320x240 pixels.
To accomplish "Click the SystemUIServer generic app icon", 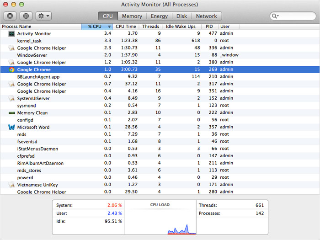I will click(x=11, y=98).
